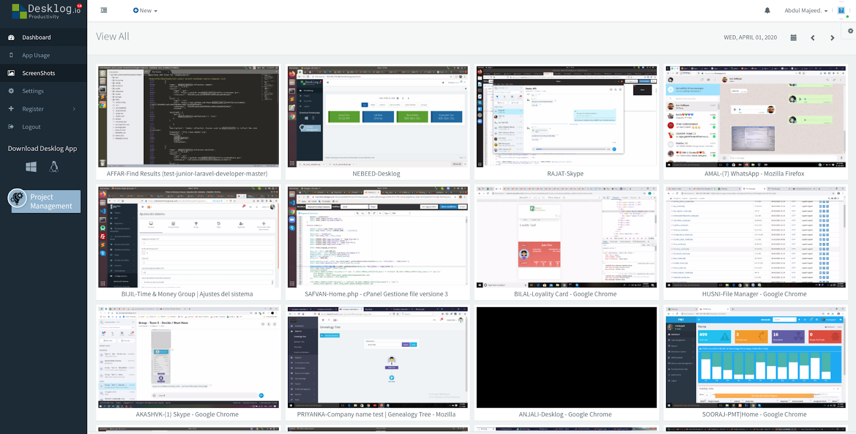Click the Register plus sidebar icon
The image size is (856, 434).
(11, 109)
